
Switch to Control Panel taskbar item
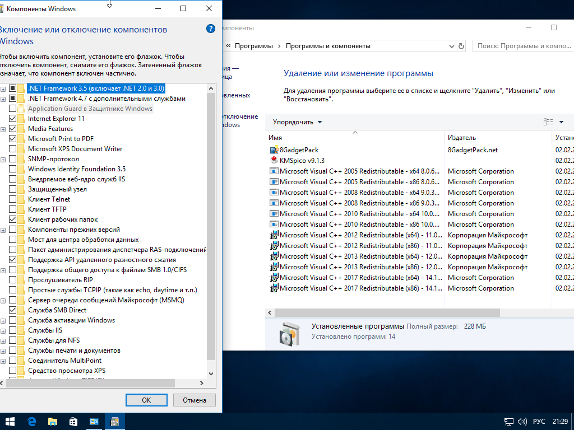click(94, 422)
